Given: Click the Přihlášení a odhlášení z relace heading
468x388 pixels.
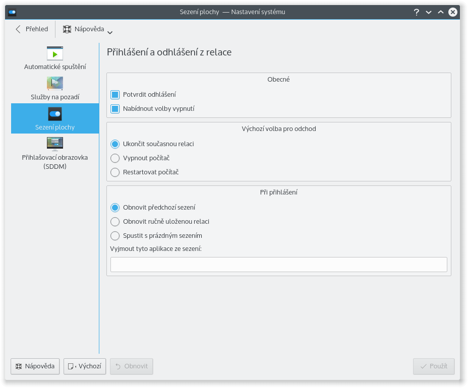Looking at the screenshot, I should point(169,52).
